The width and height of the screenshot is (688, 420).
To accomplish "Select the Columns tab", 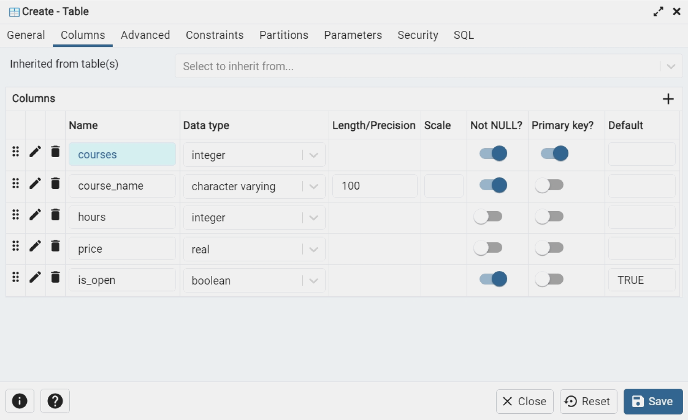I will [x=83, y=35].
